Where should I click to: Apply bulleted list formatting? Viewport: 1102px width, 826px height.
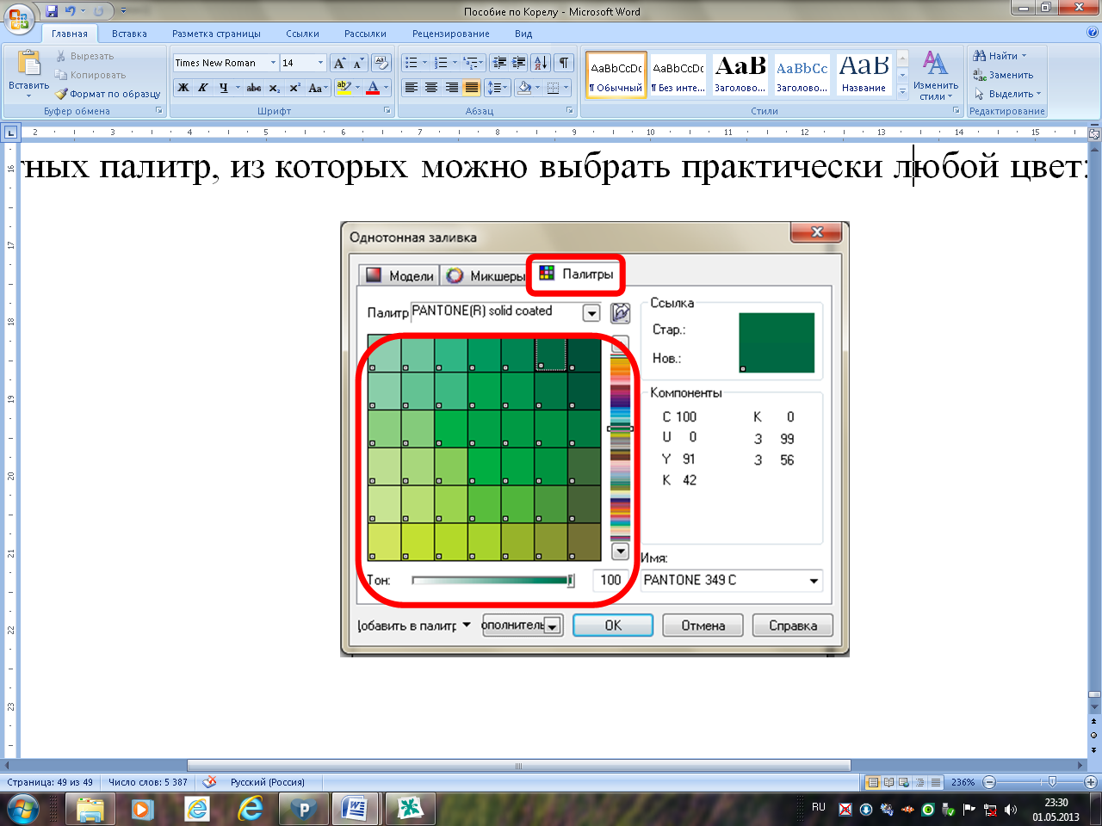[412, 63]
